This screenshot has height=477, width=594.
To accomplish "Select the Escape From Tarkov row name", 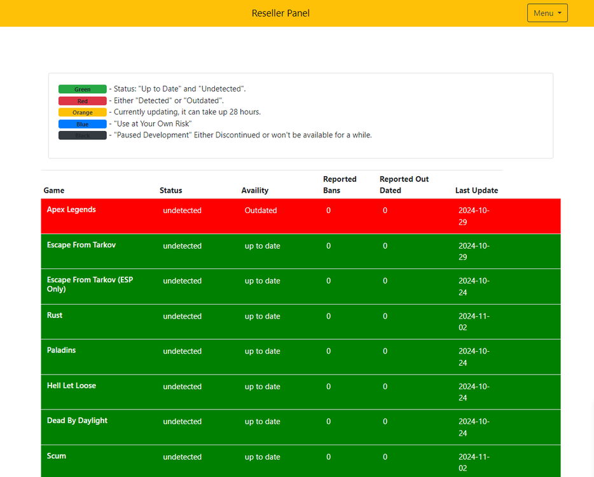I will [81, 245].
